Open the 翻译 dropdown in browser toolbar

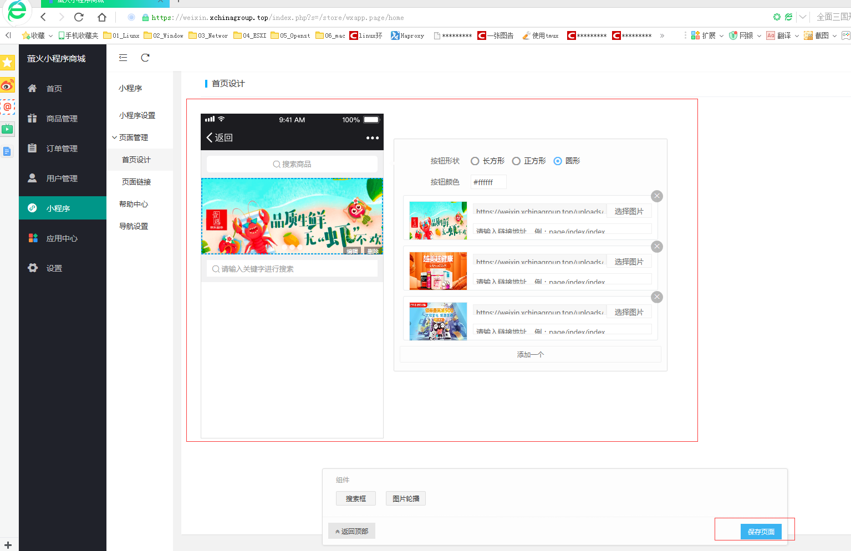coord(783,35)
